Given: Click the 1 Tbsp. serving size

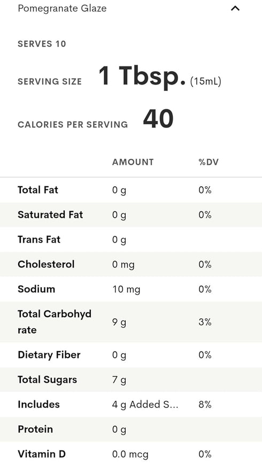Looking at the screenshot, I should click(142, 76).
